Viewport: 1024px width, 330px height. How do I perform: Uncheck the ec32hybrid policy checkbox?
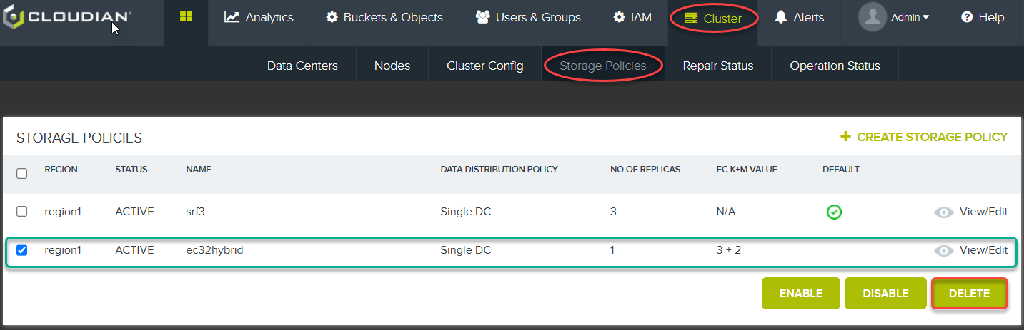pos(22,250)
